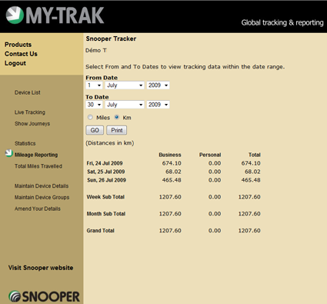
Task: Click the 'Global tracking & reporting' tagline
Action: point(282,22)
